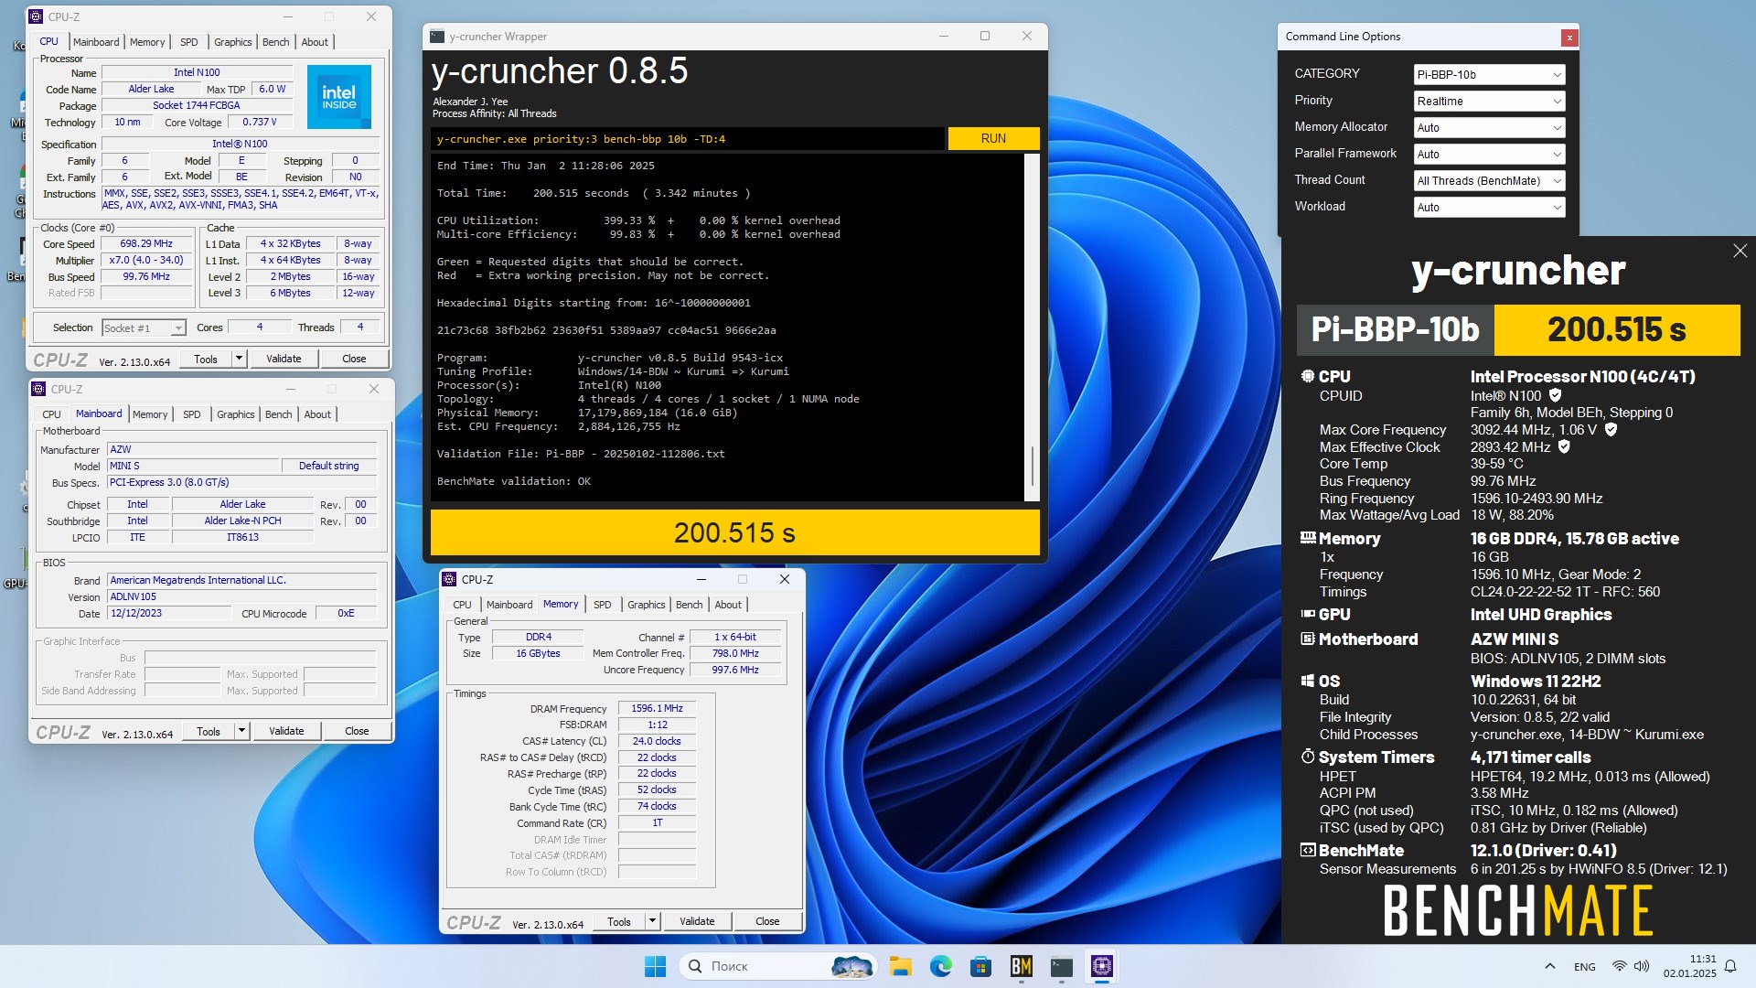
Task: Click the System Timers clock icon
Action: pyautogui.click(x=1308, y=757)
